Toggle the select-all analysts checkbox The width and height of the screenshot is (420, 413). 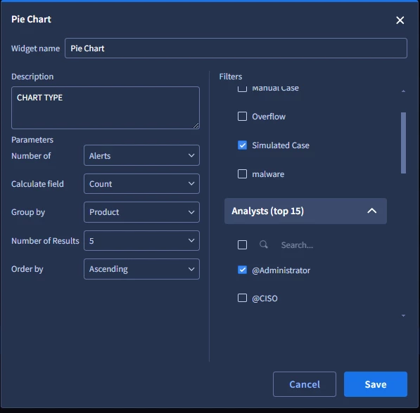[x=242, y=244]
